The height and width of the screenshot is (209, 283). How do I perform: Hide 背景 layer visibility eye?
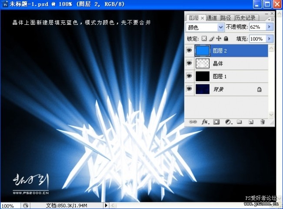tap(189, 89)
